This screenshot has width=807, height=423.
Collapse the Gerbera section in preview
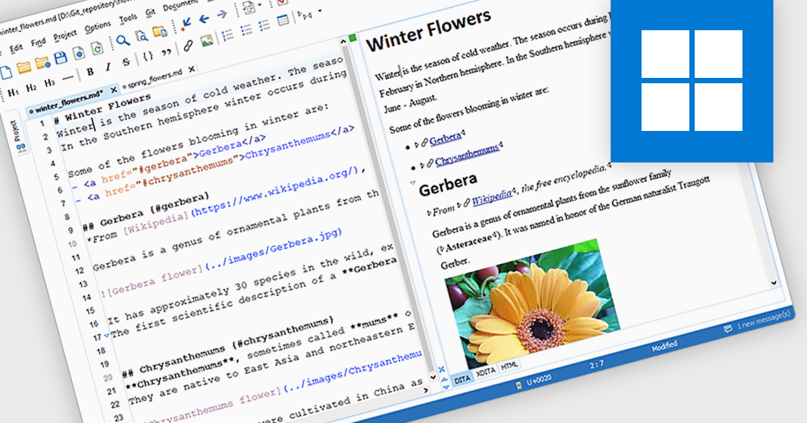(x=412, y=183)
